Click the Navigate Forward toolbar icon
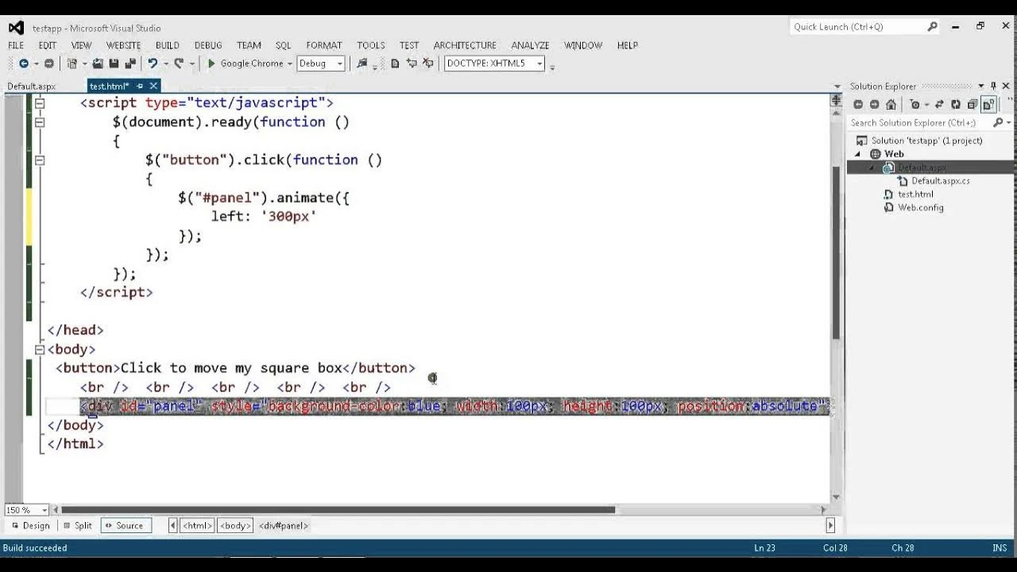Viewport: 1017px width, 572px height. coord(48,64)
